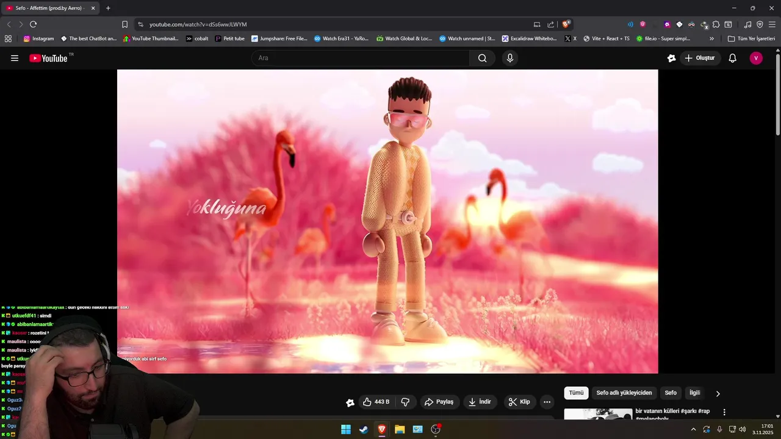Image resolution: width=781 pixels, height=439 pixels.
Task: Open the Extensions puzzle piece icon
Action: (x=716, y=24)
